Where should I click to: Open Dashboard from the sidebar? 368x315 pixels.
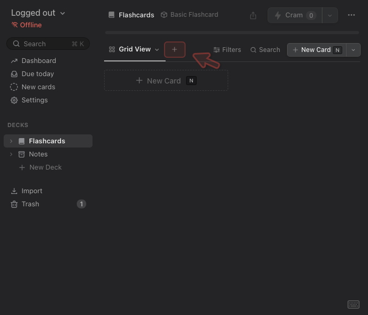[x=38, y=61]
